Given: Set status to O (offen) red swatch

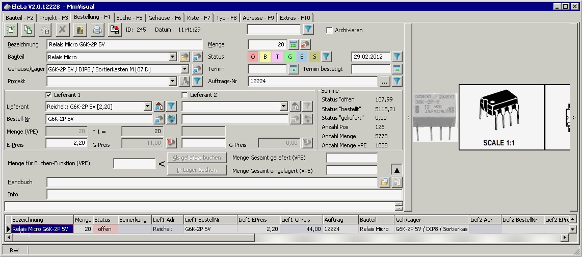Looking at the screenshot, I should 253,57.
